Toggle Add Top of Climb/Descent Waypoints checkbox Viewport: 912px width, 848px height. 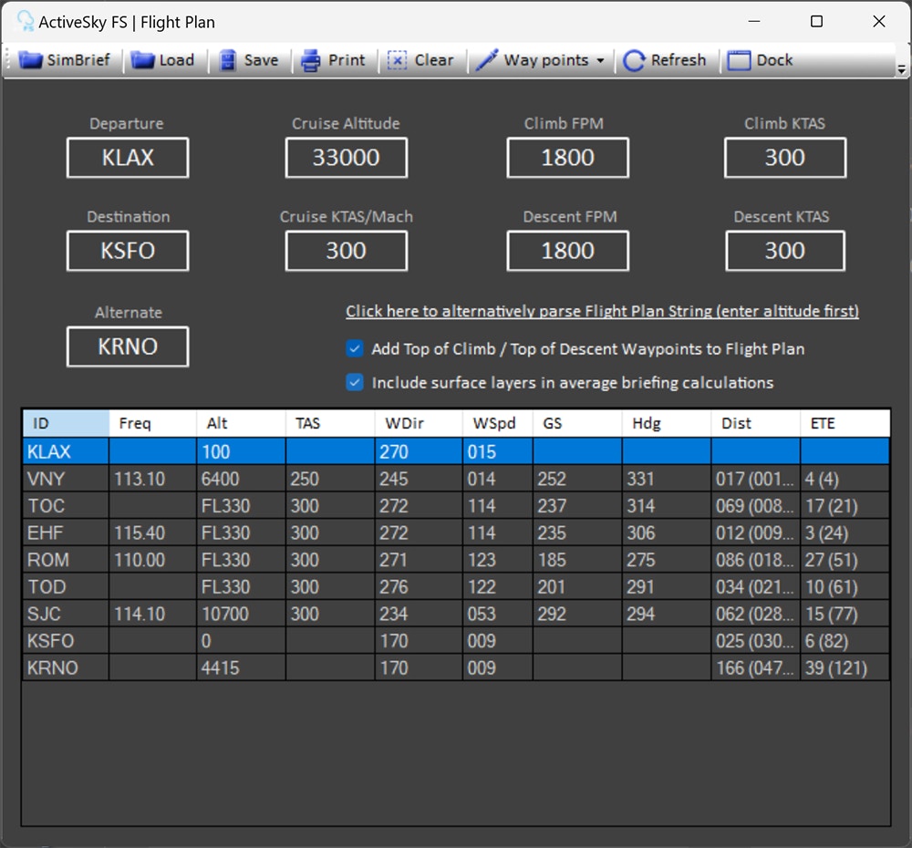356,348
